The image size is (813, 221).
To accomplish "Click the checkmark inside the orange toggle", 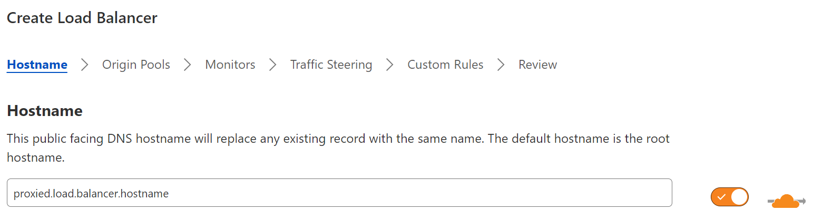I will point(721,197).
